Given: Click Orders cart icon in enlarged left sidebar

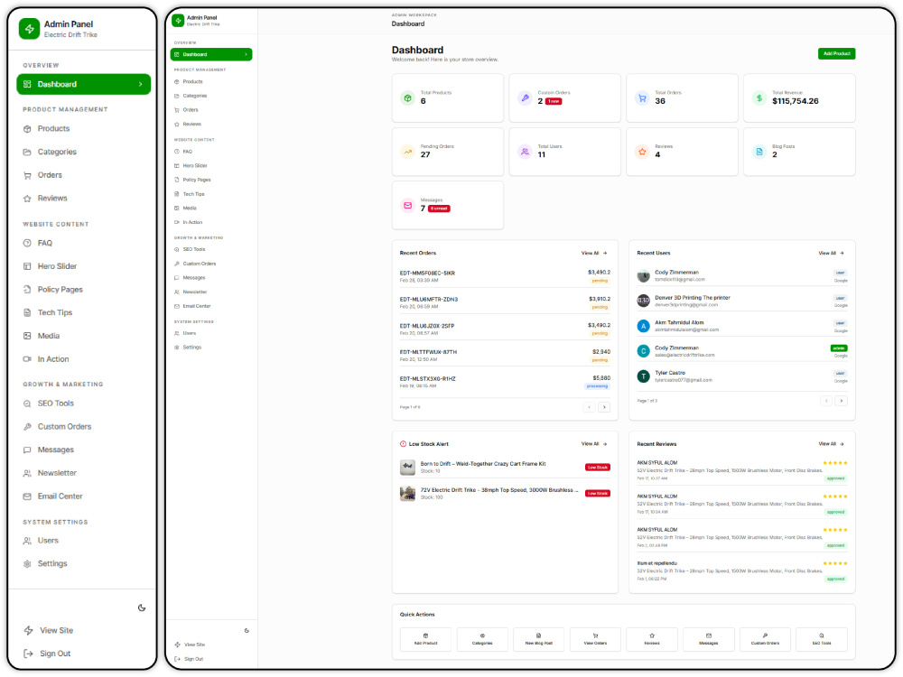Looking at the screenshot, I should point(27,175).
